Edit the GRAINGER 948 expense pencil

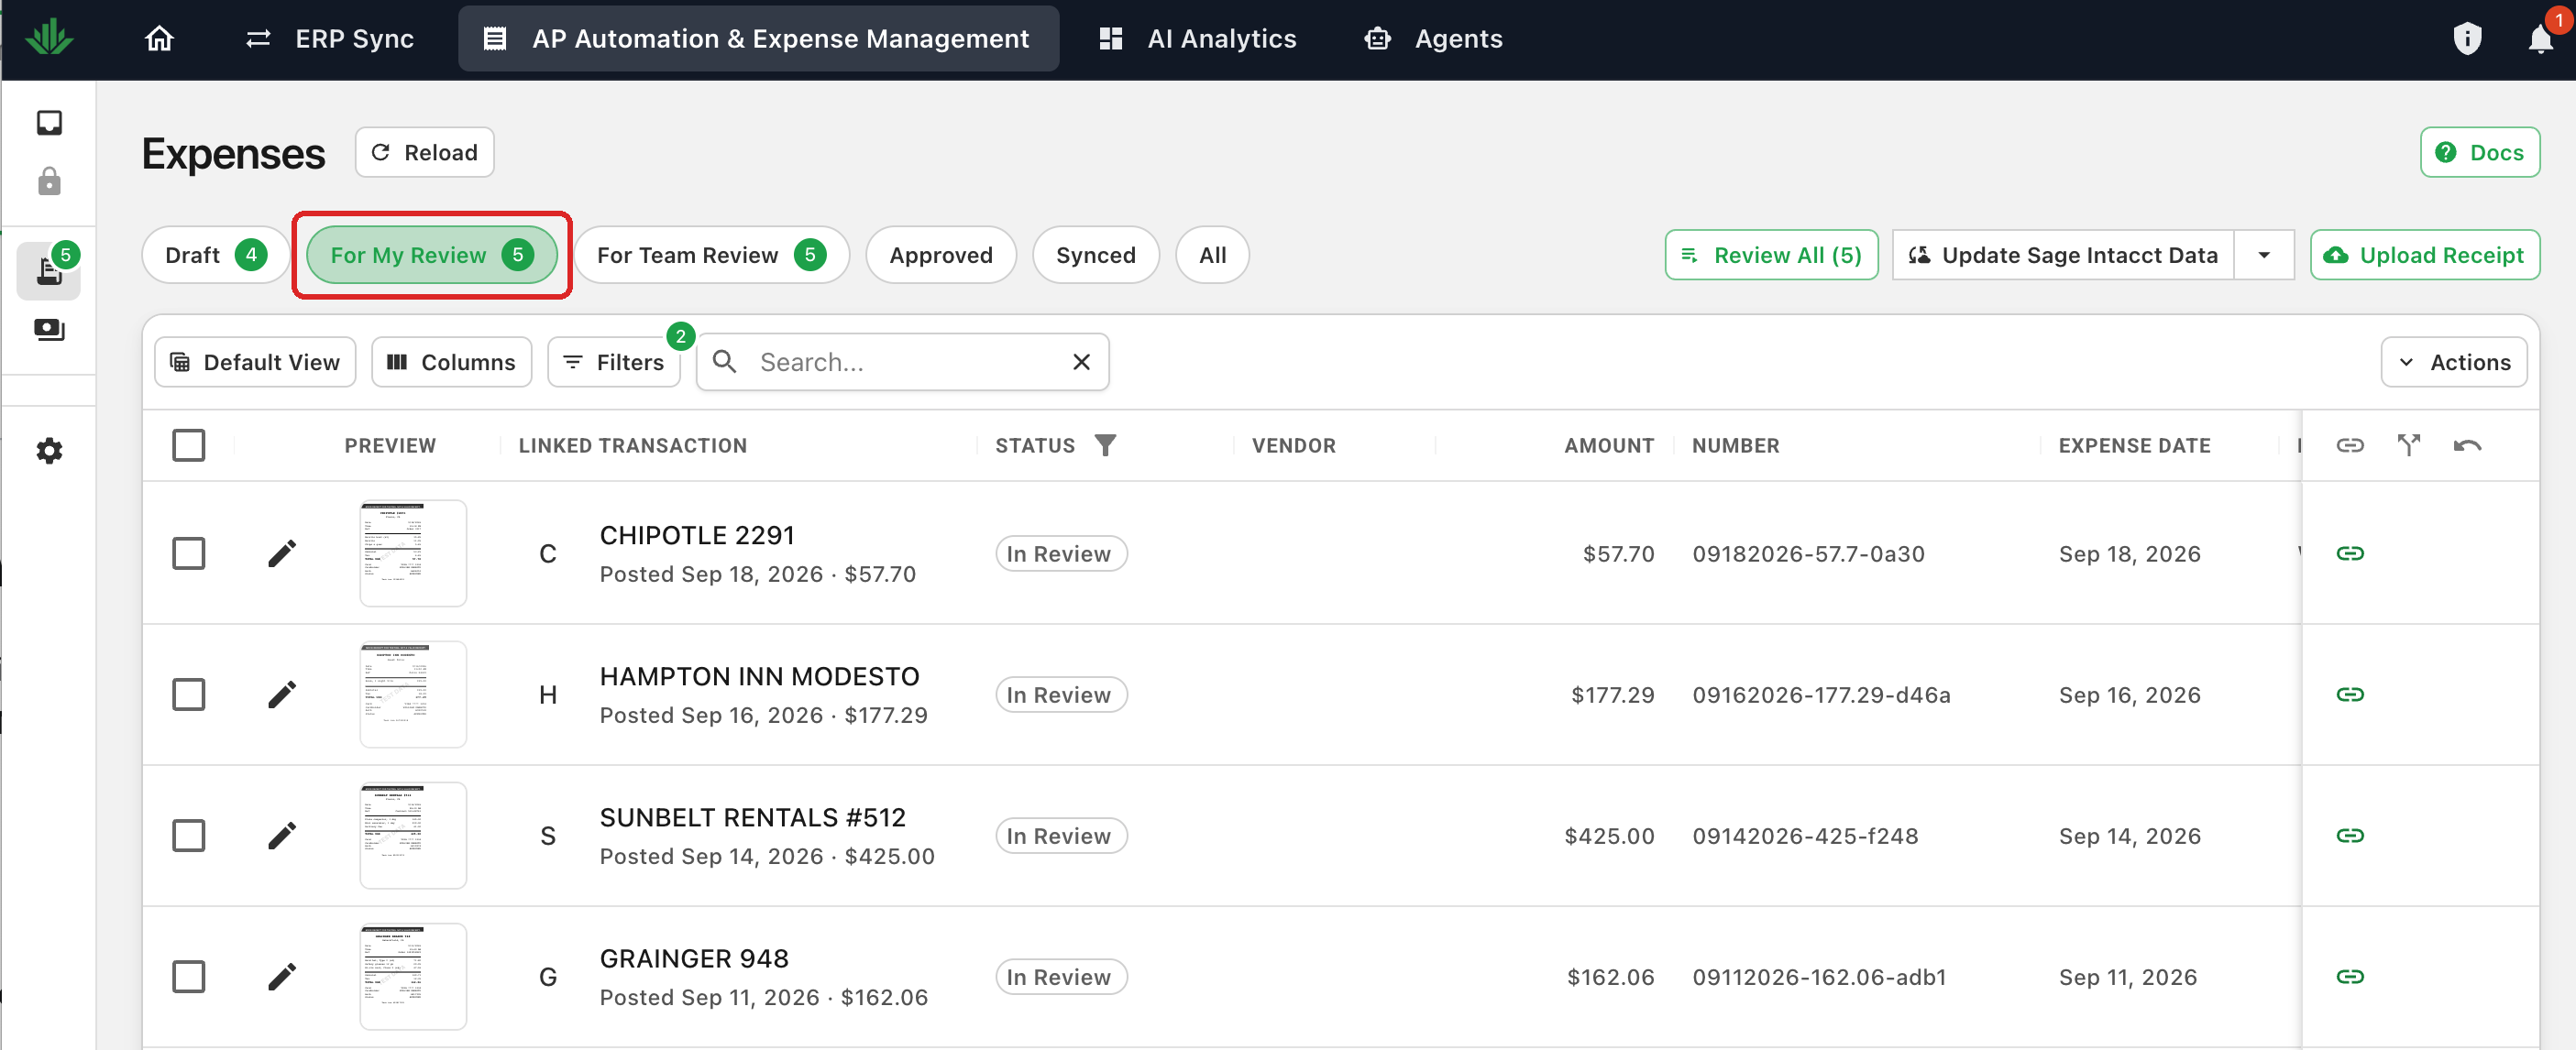click(282, 976)
